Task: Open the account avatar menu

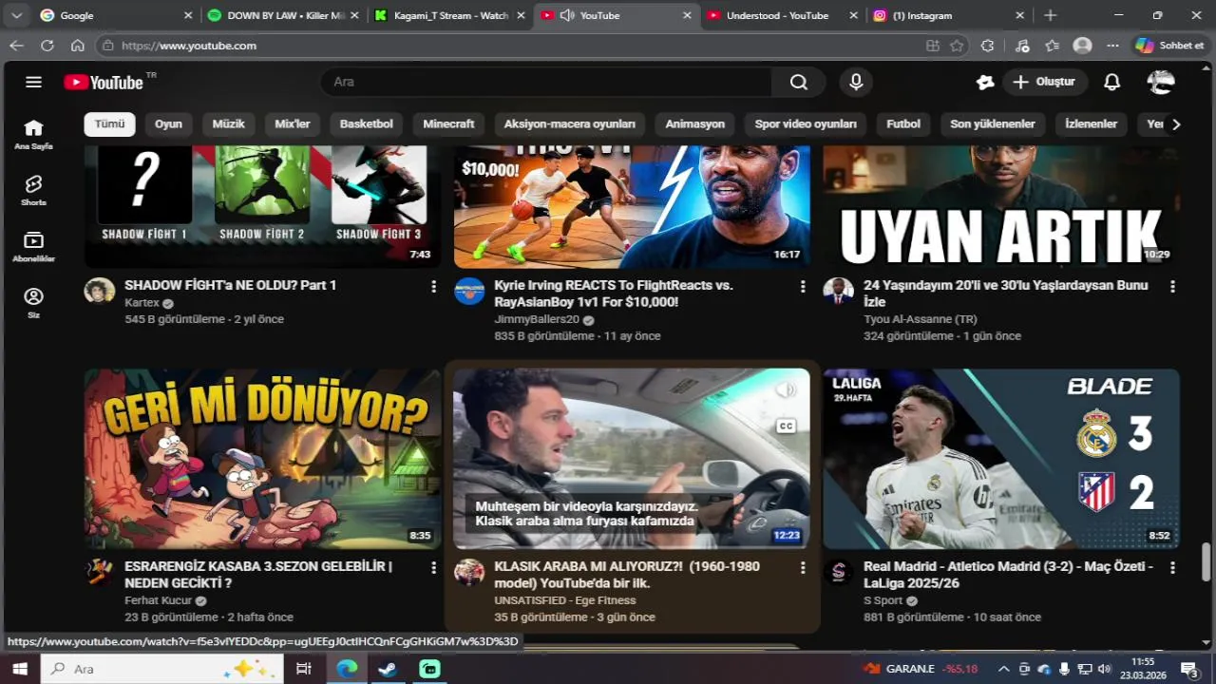Action: click(x=1161, y=82)
